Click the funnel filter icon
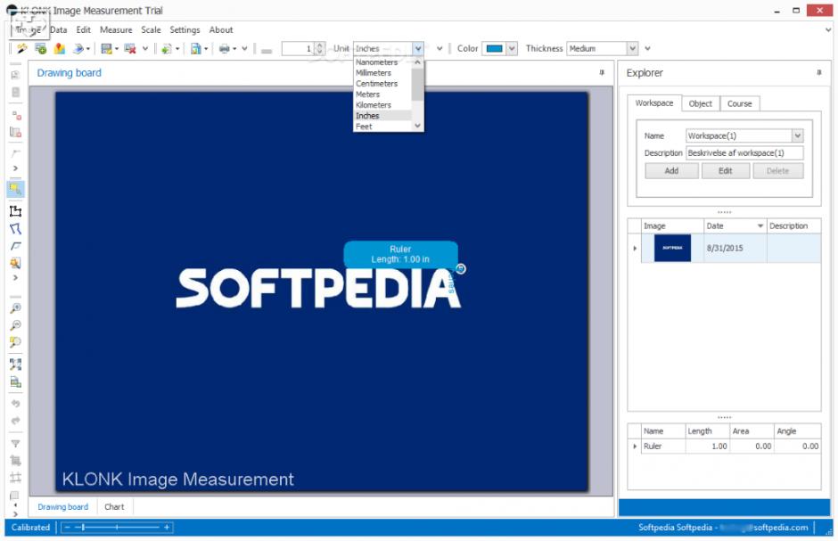838x541 pixels. click(15, 443)
